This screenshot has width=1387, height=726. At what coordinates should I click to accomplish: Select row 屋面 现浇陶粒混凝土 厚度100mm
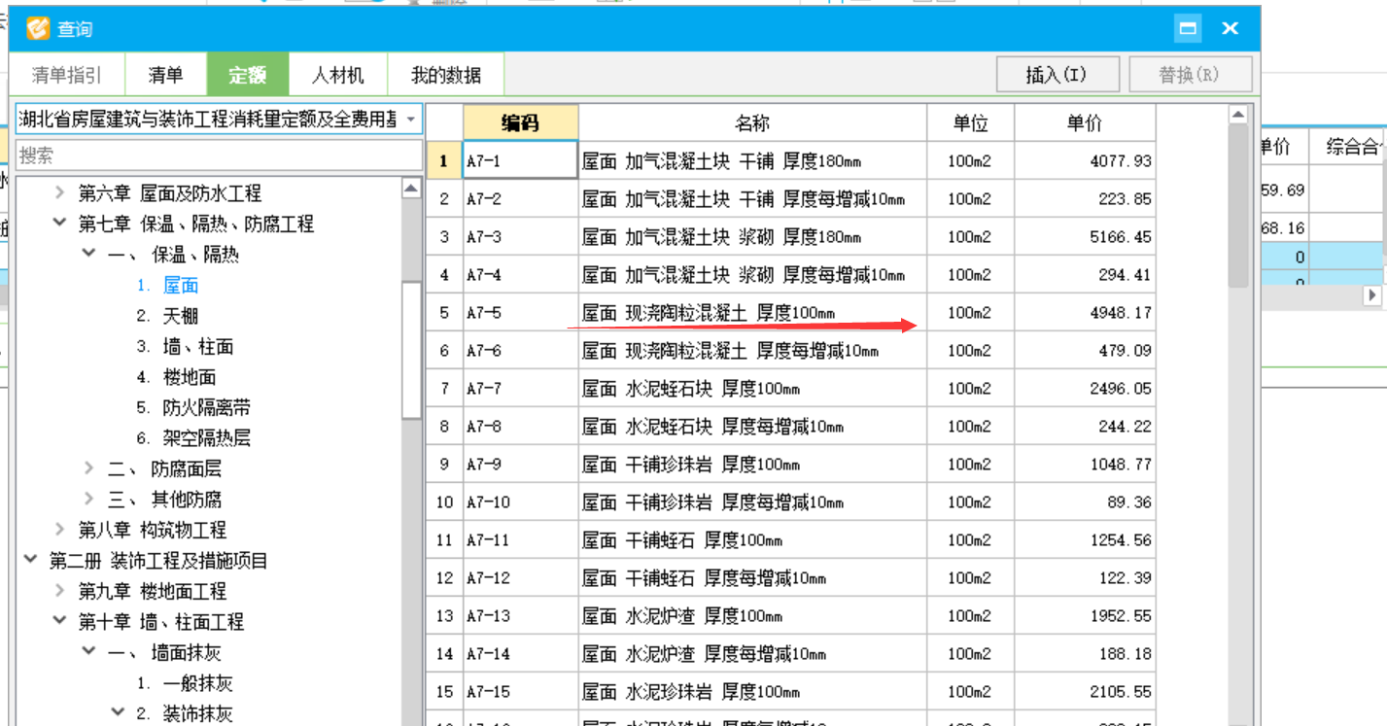(752, 313)
